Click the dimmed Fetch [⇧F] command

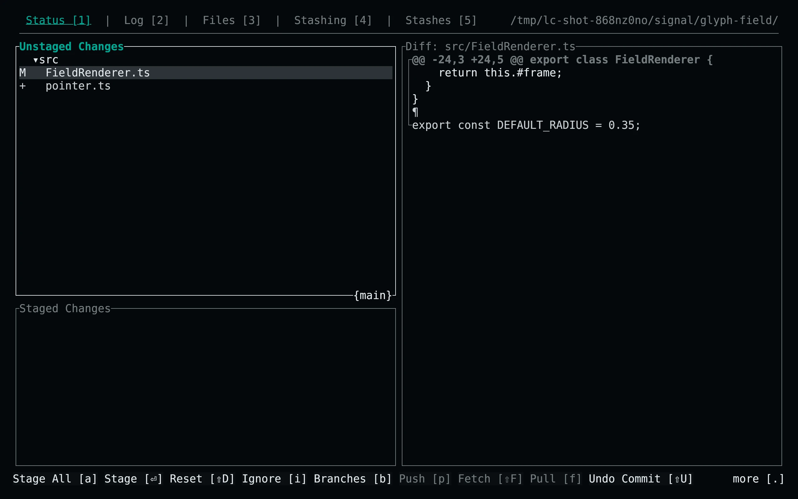coord(490,478)
